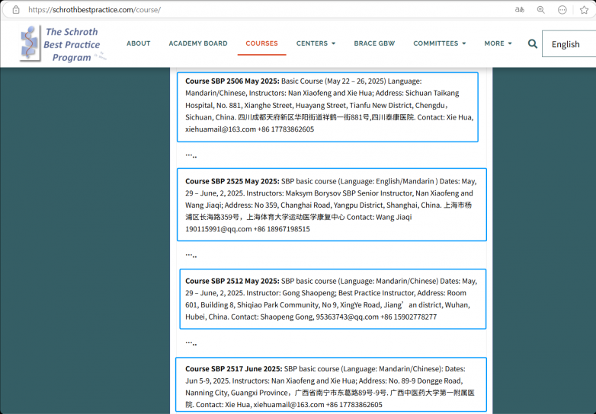Select the COURSES tab

pos(261,43)
